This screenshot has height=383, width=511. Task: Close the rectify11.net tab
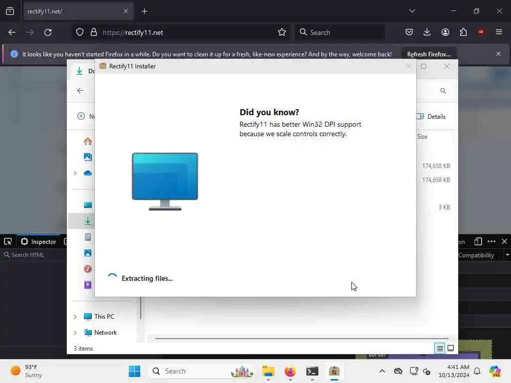click(x=126, y=11)
